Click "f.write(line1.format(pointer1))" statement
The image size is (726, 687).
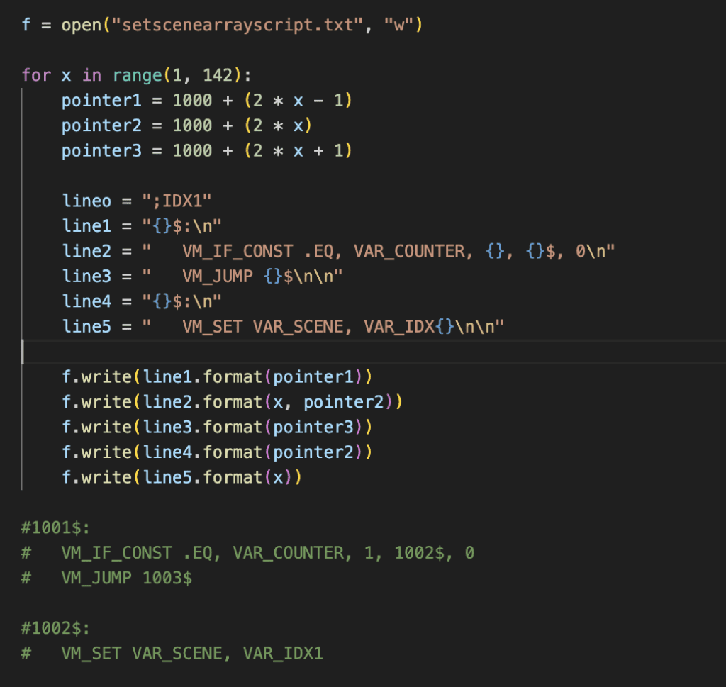pos(217,377)
